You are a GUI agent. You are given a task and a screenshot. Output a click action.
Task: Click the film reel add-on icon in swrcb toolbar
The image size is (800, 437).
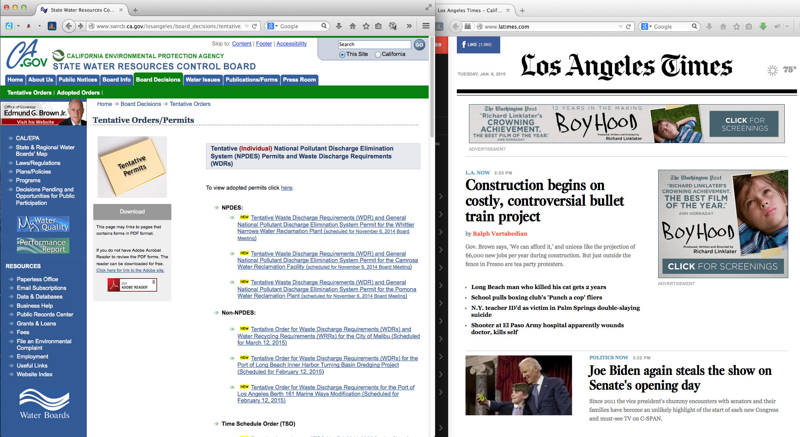click(x=393, y=26)
